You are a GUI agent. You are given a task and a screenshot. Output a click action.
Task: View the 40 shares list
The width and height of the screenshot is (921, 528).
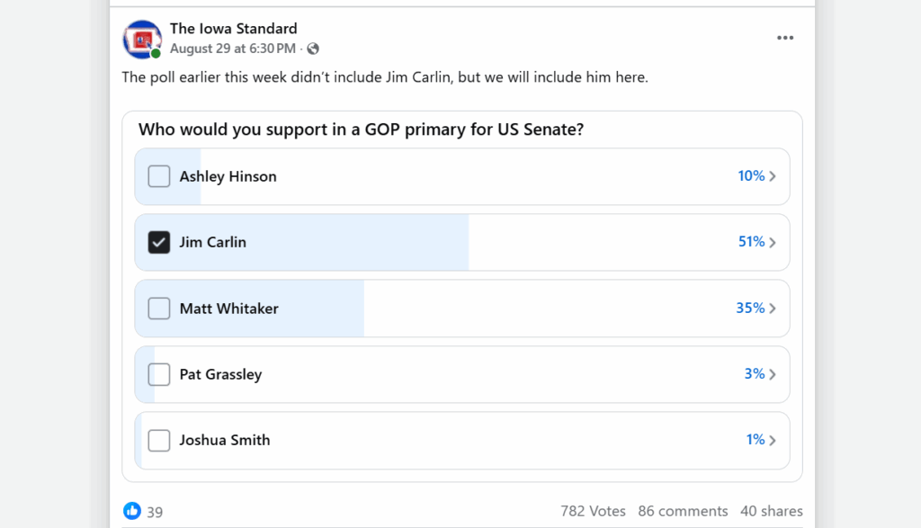pos(771,511)
